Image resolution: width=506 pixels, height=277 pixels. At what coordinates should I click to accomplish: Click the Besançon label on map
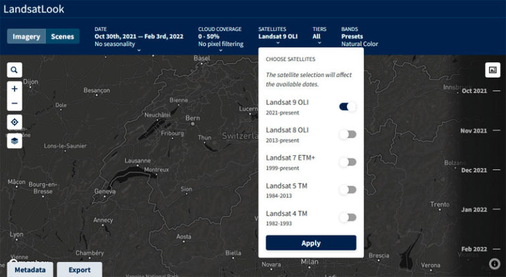point(97,91)
